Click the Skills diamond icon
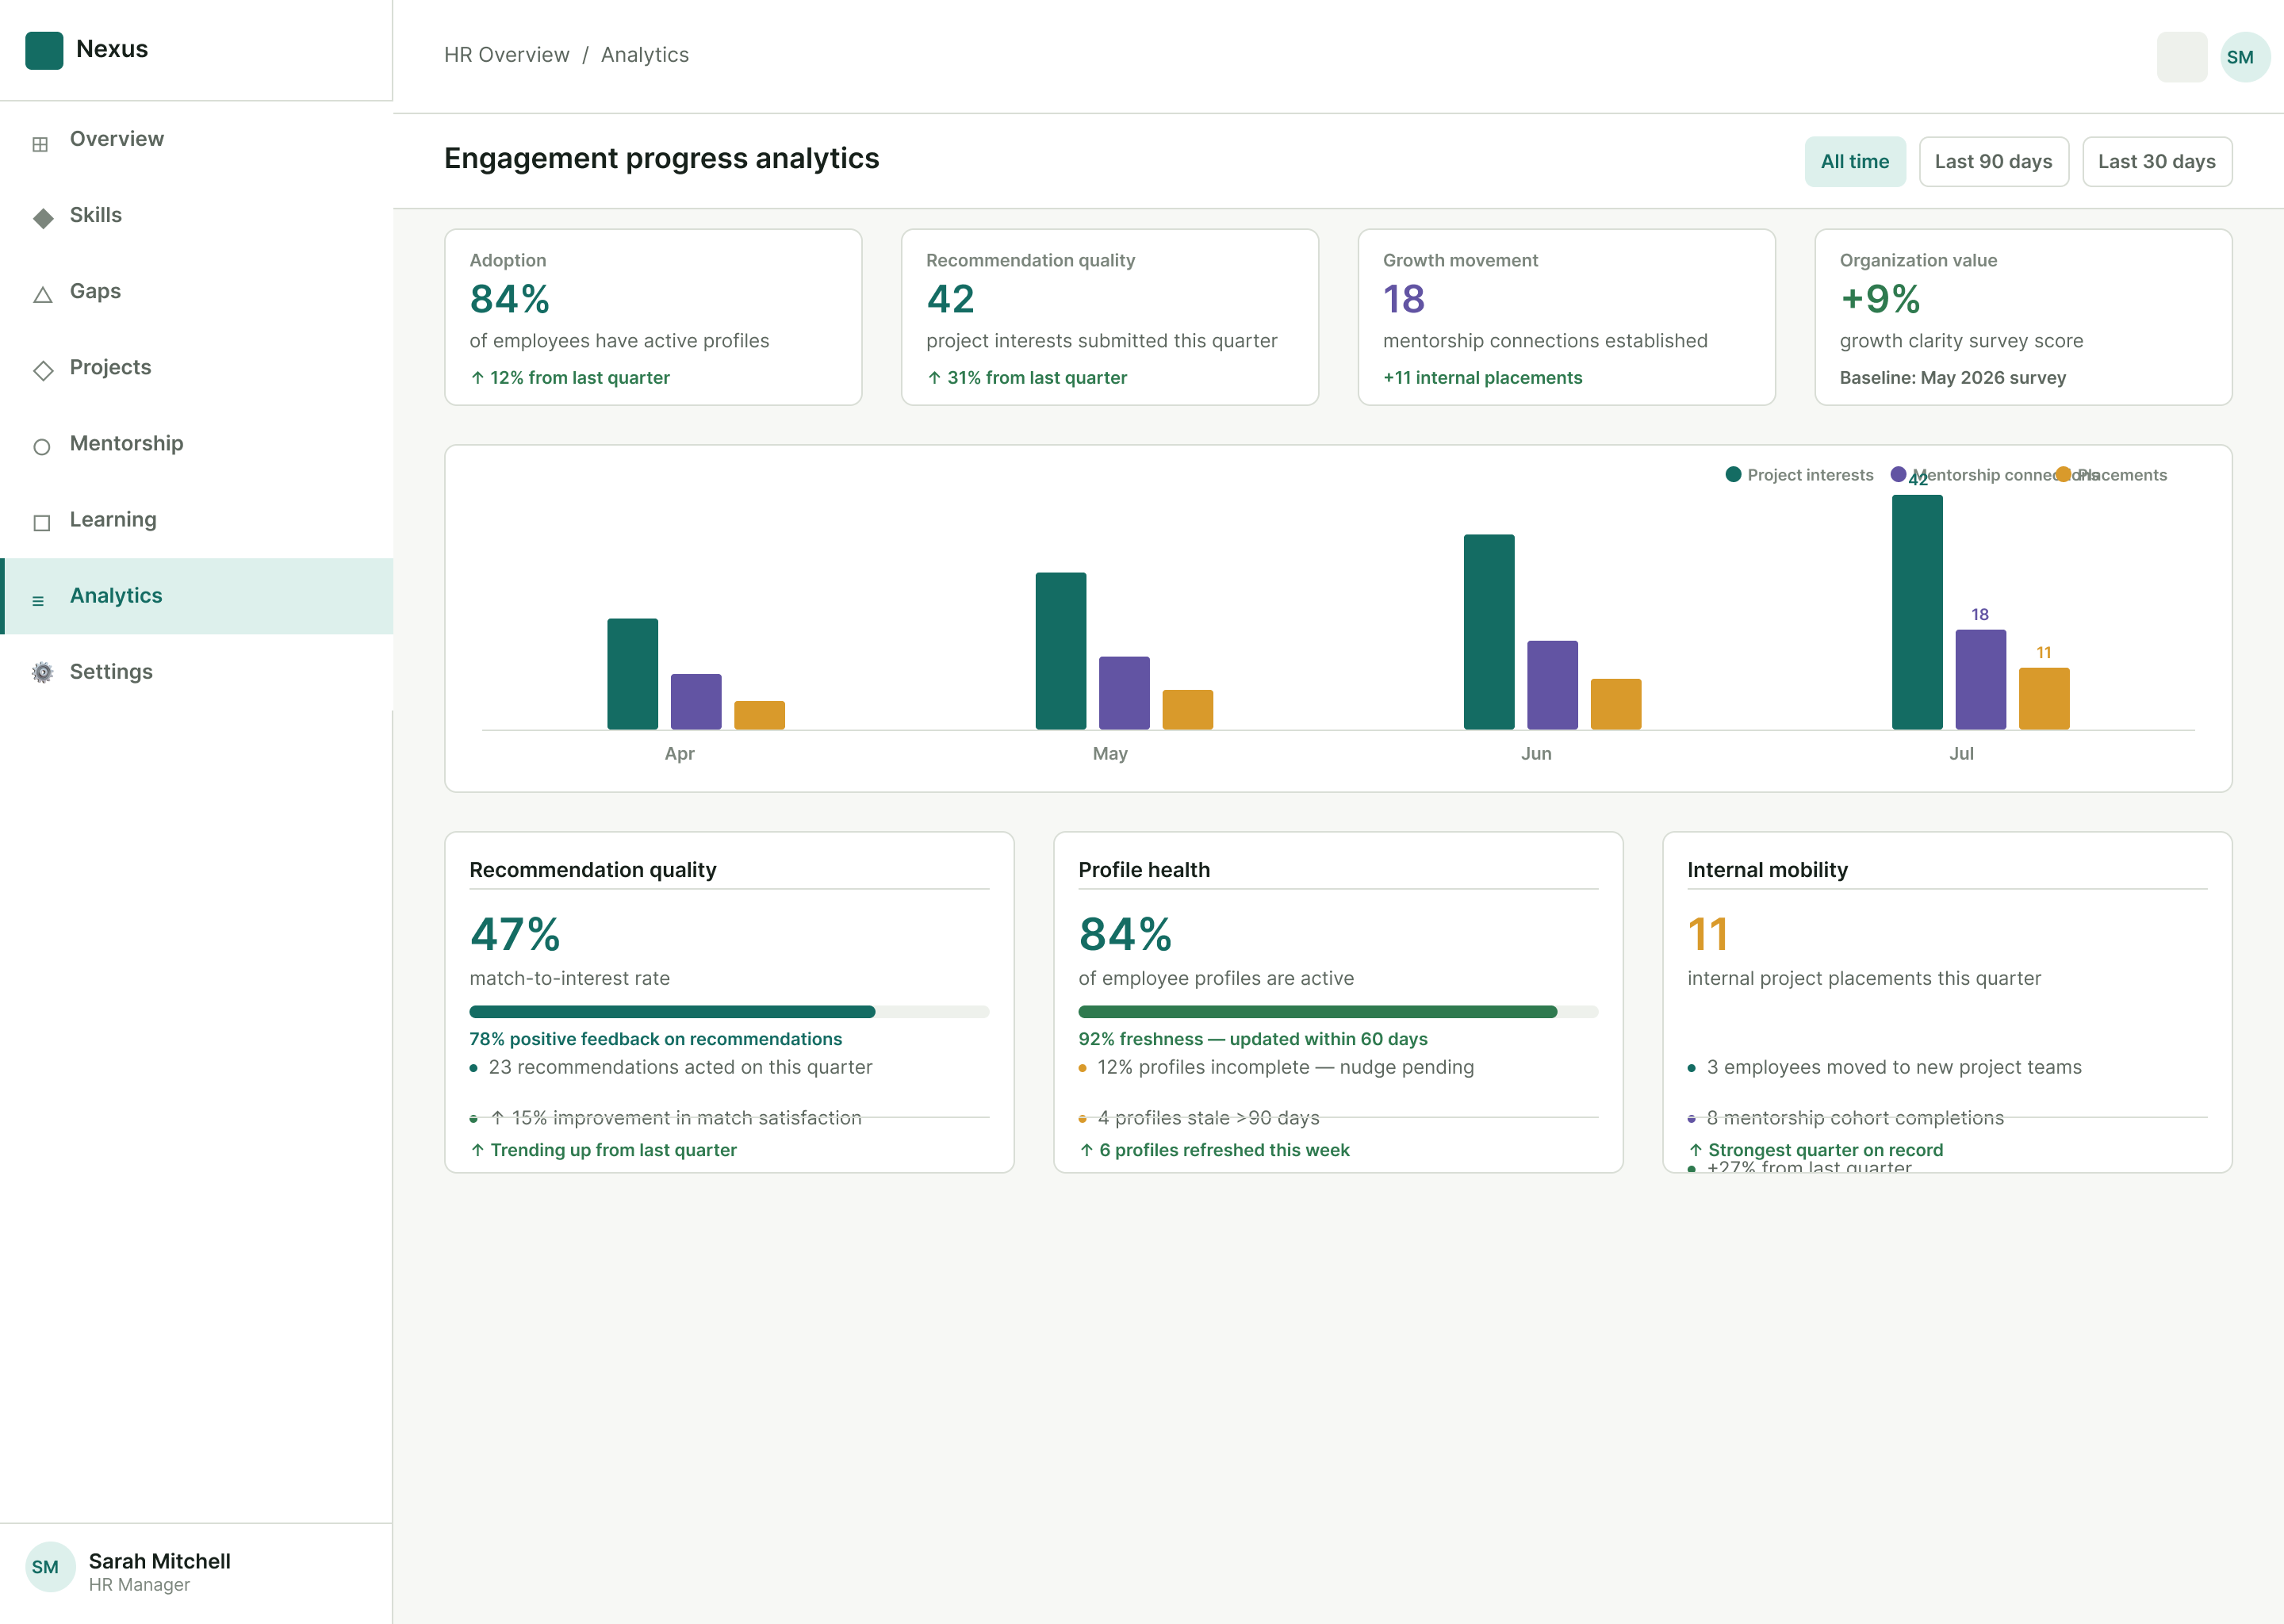 [42, 218]
